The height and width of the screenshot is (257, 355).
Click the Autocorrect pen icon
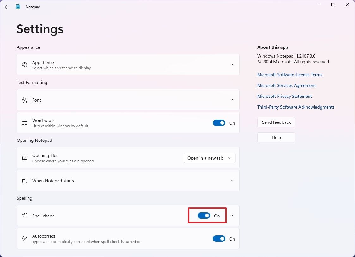tap(24, 239)
